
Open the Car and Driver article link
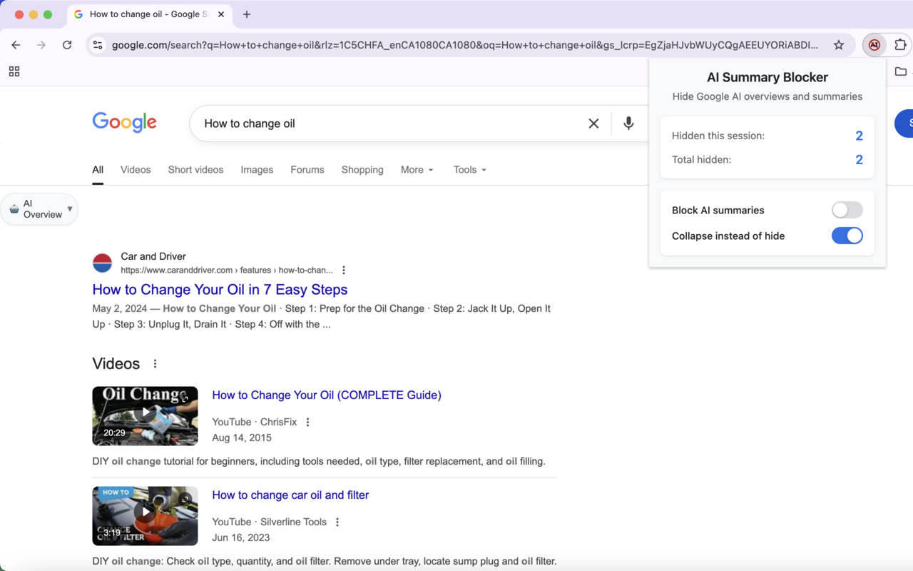(x=220, y=289)
